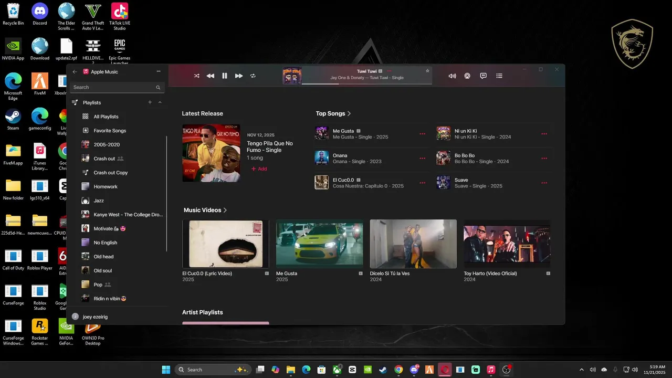Viewport: 672px width, 378px height.
Task: Open more options for Onana song
Action: [x=422, y=158]
